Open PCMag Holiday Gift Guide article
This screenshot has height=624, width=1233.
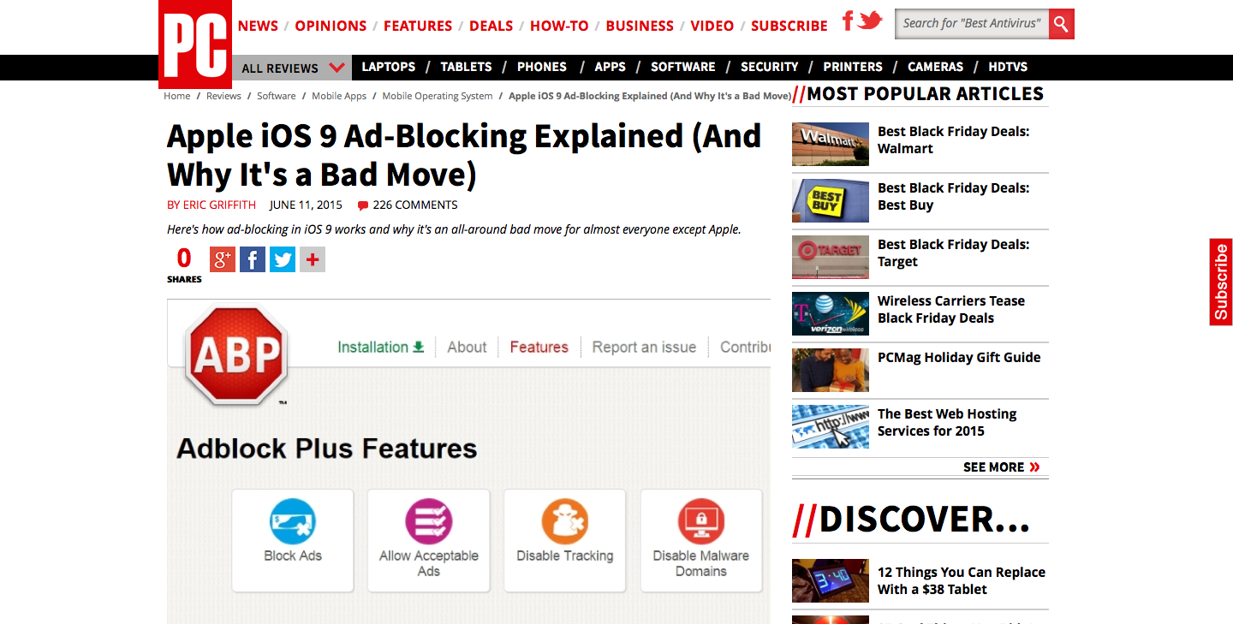point(959,358)
